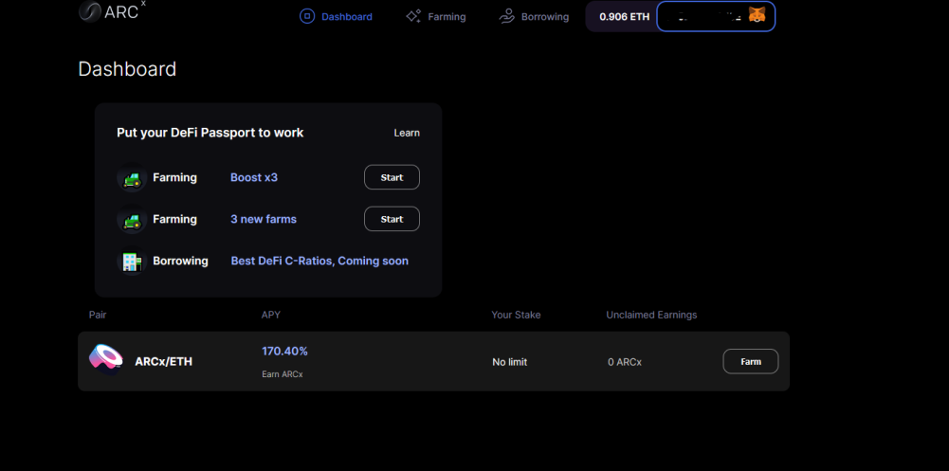Click the Pair column header
This screenshot has height=471, width=949.
tap(98, 315)
